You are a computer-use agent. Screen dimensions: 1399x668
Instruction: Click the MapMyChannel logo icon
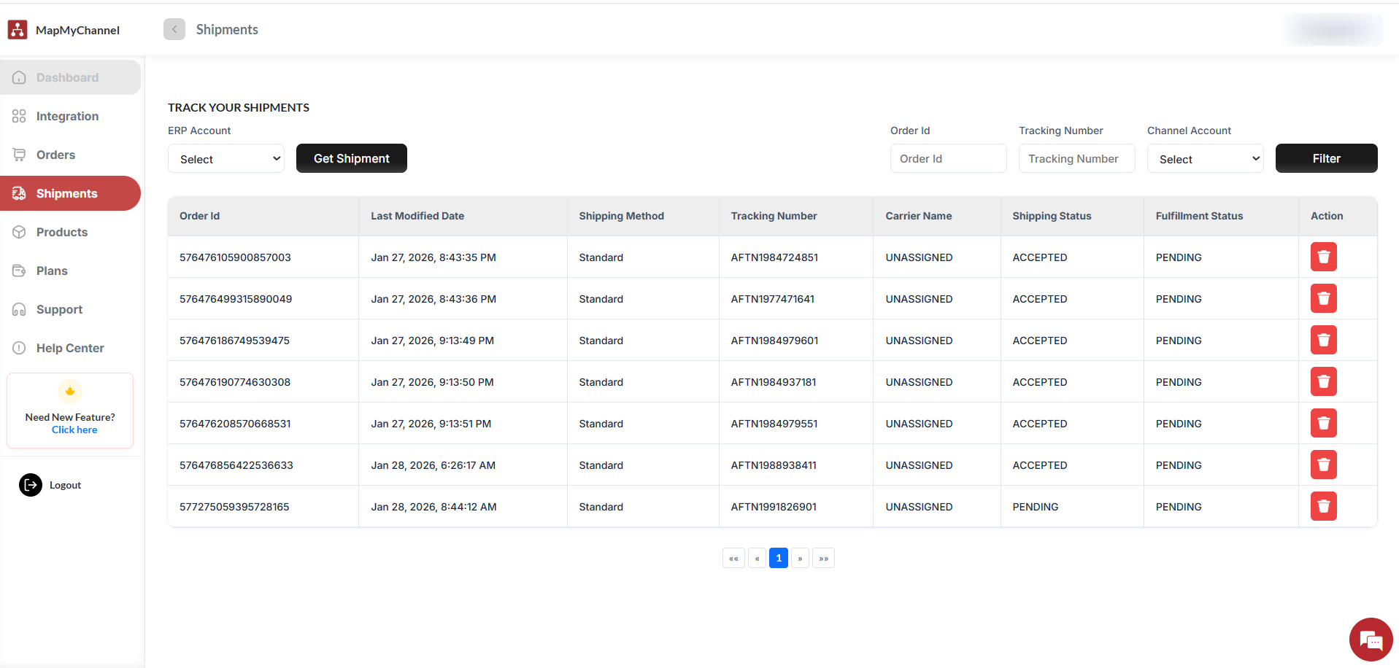[x=18, y=30]
